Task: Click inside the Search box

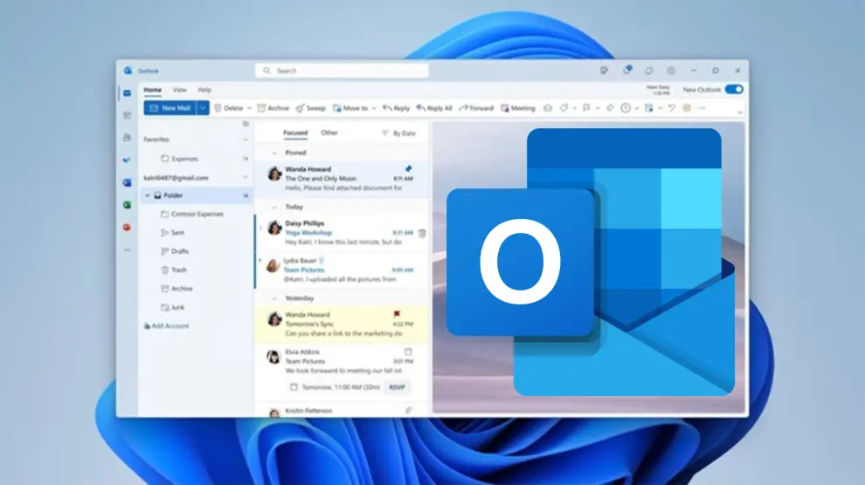Action: (x=349, y=71)
